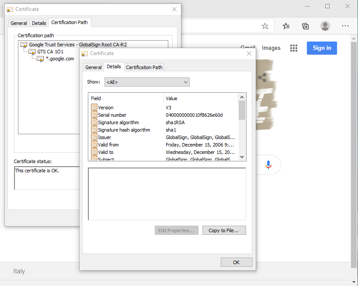This screenshot has width=358, height=286.
Task: Click the favorites star icon in address bar
Action: coord(265,26)
